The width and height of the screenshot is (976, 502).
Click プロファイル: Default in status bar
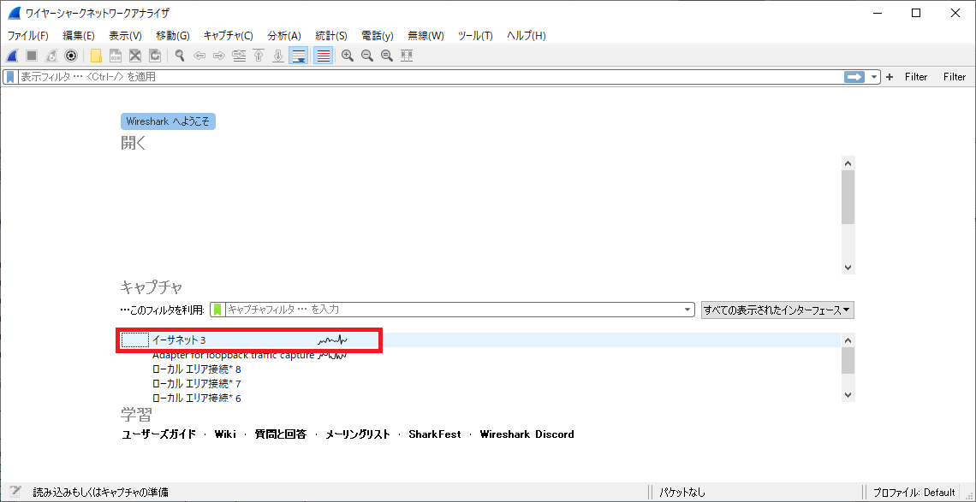(914, 492)
